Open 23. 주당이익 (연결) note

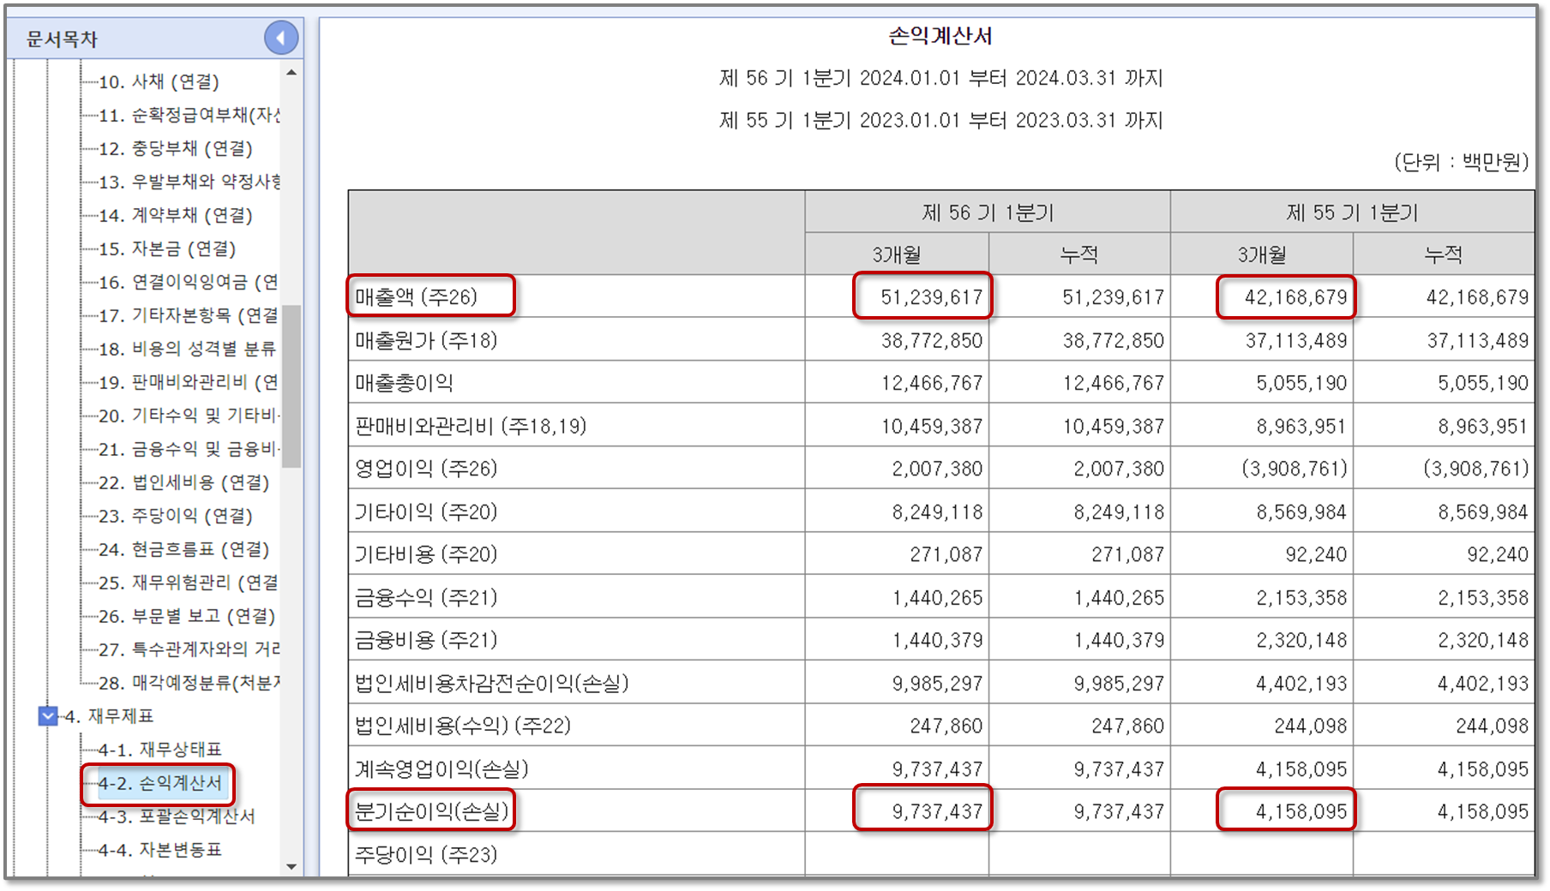(175, 516)
